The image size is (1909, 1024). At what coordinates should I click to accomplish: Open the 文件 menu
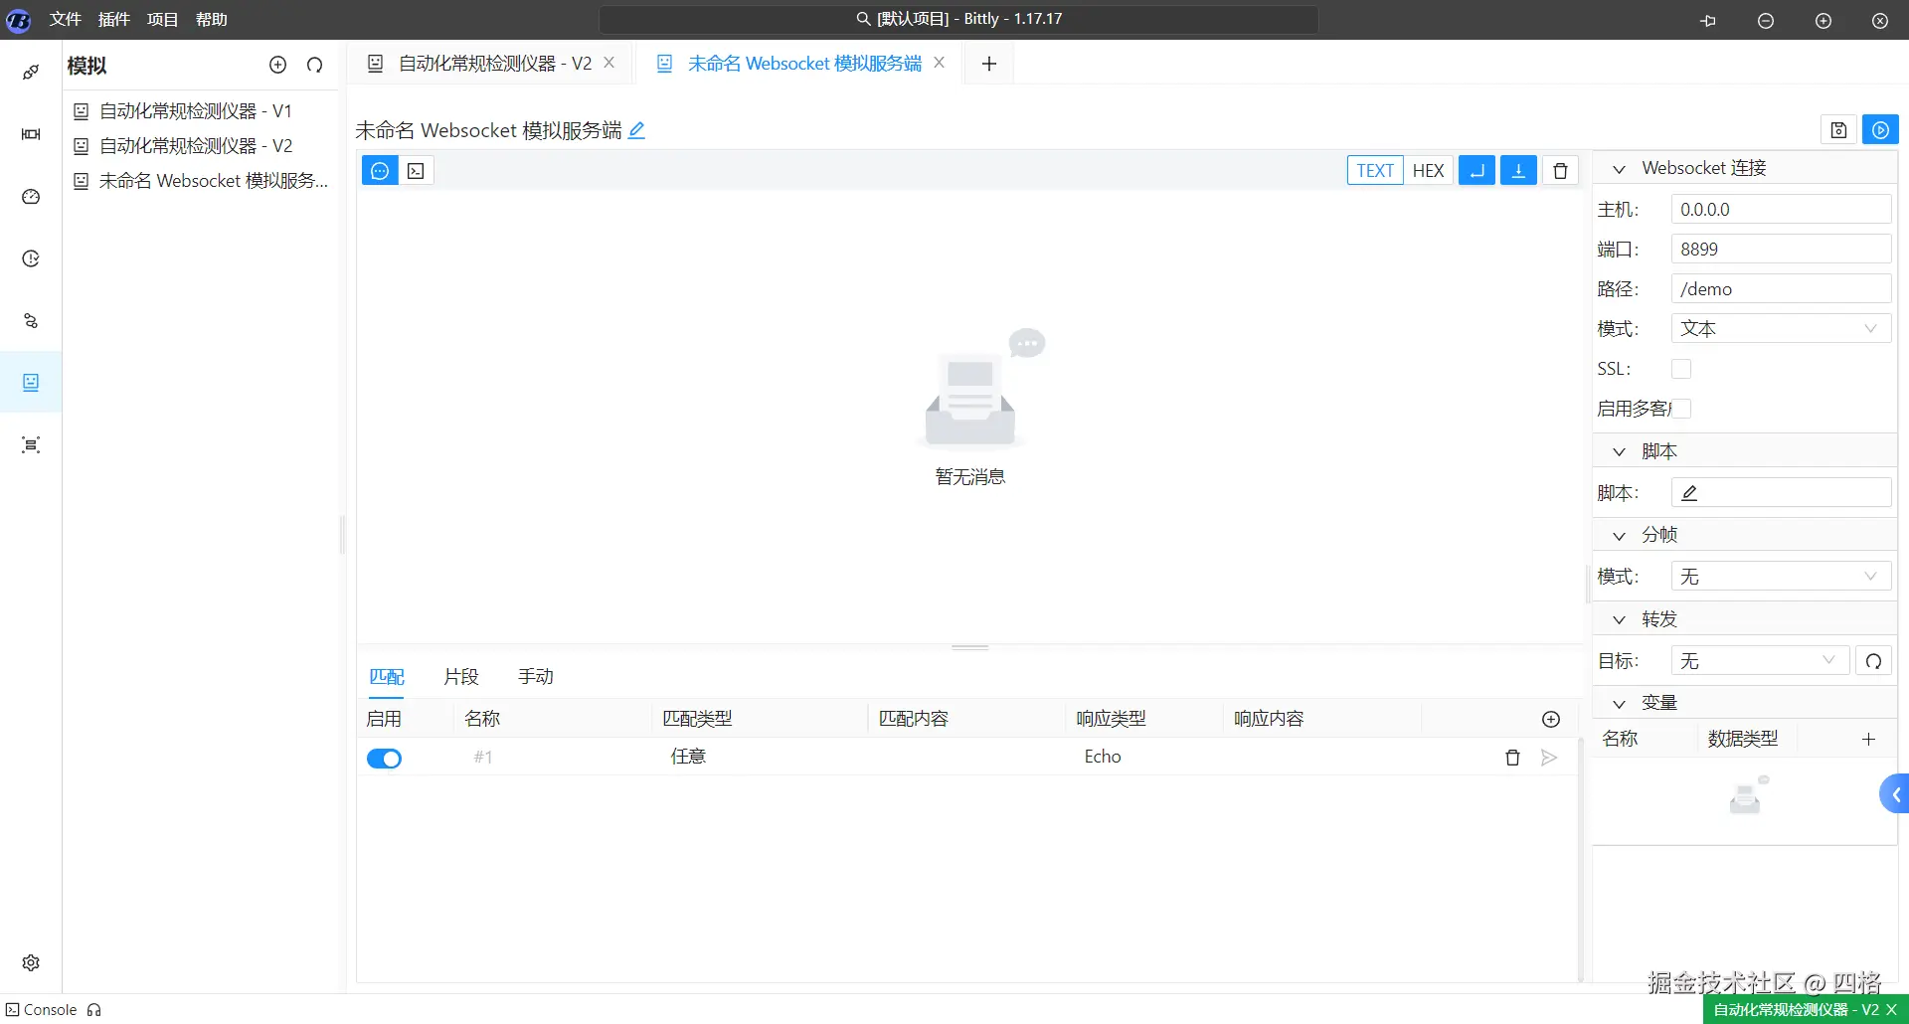(66, 20)
